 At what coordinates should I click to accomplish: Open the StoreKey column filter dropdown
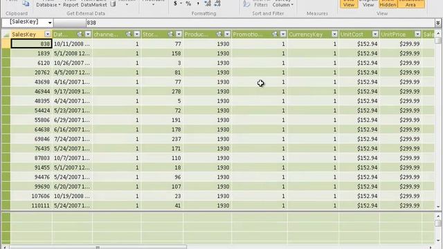[179, 34]
